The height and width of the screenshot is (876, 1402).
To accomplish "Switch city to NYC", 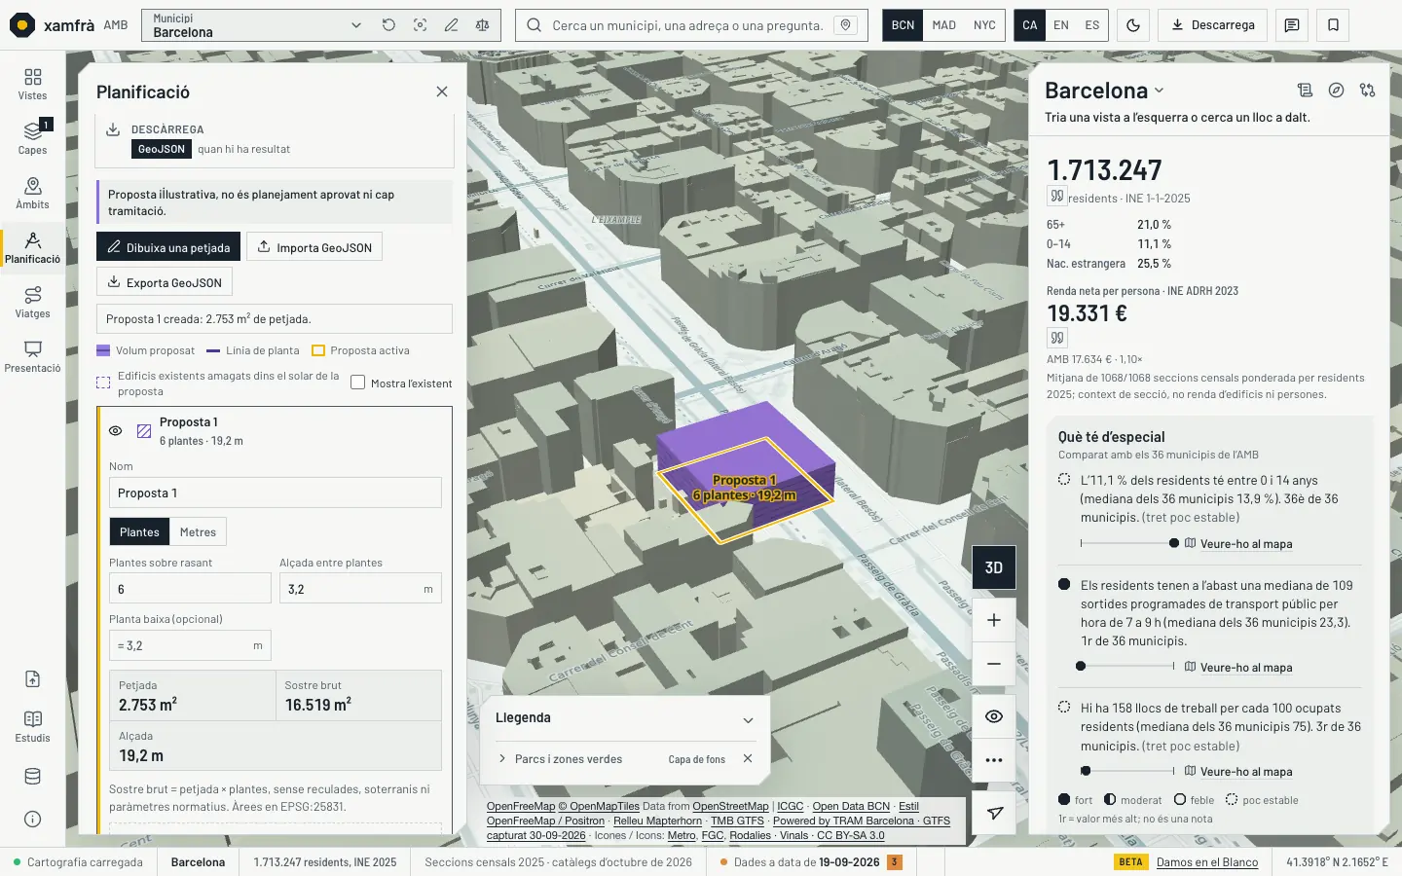I will 984,25.
